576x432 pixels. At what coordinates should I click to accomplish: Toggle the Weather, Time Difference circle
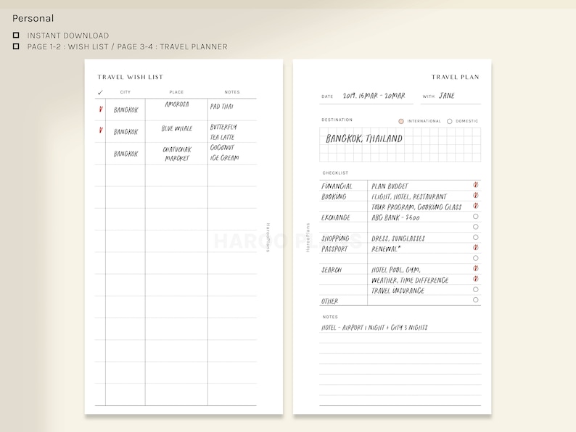pos(476,279)
